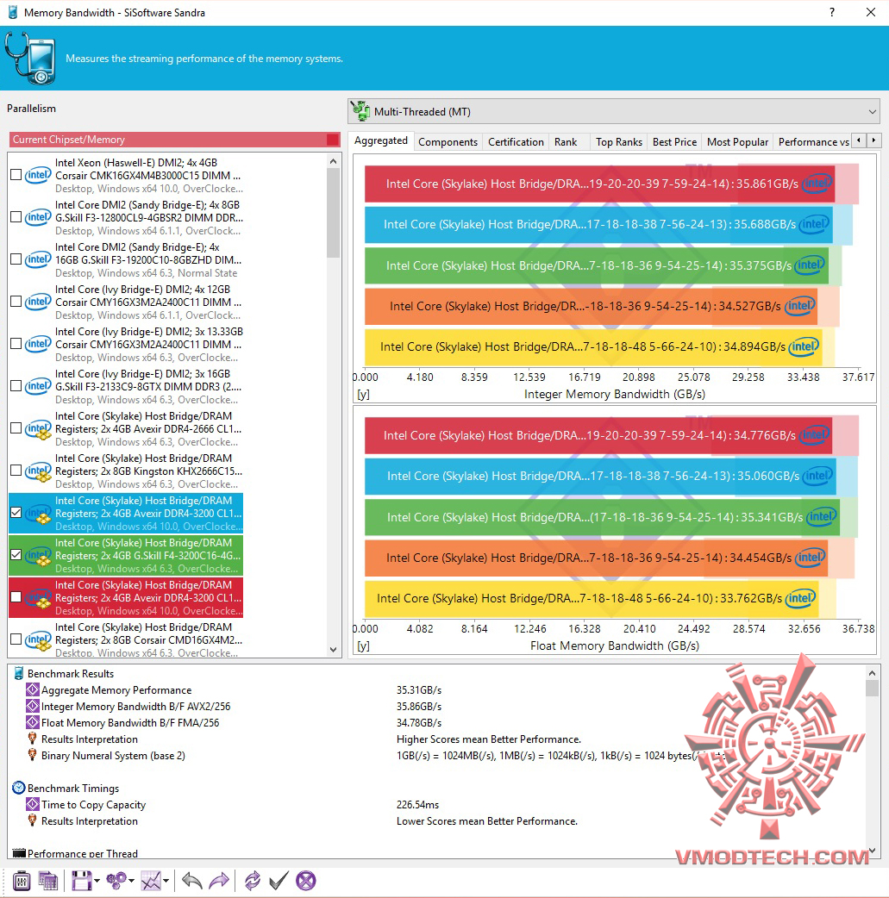Click Intel logo on Kingston KHX2666C15 entry

pyautogui.click(x=38, y=471)
